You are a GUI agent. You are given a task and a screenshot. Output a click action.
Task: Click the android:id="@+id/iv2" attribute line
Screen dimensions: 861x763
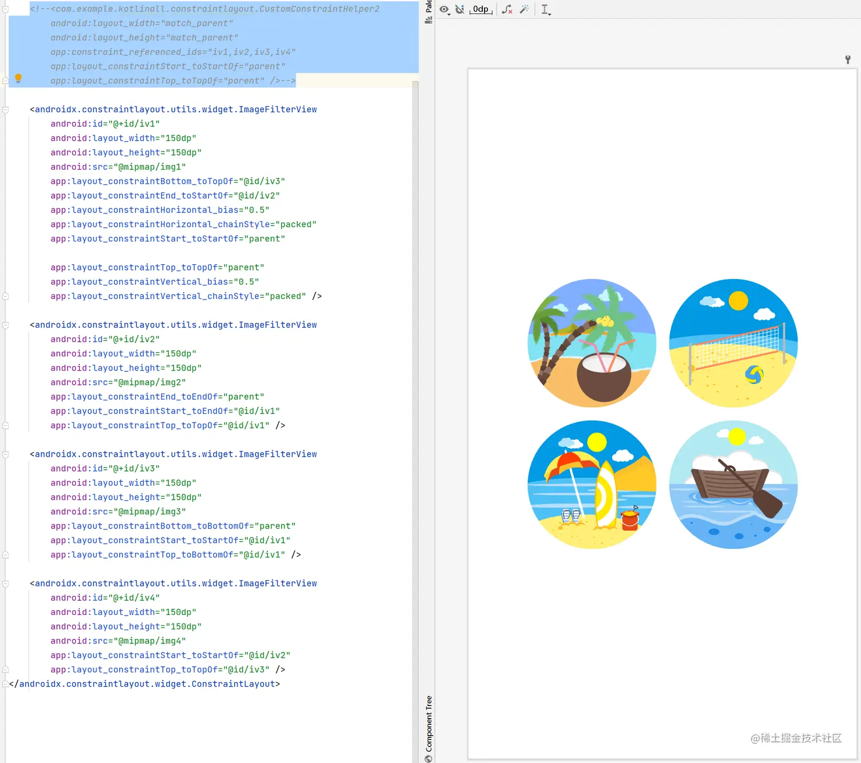pyautogui.click(x=105, y=339)
